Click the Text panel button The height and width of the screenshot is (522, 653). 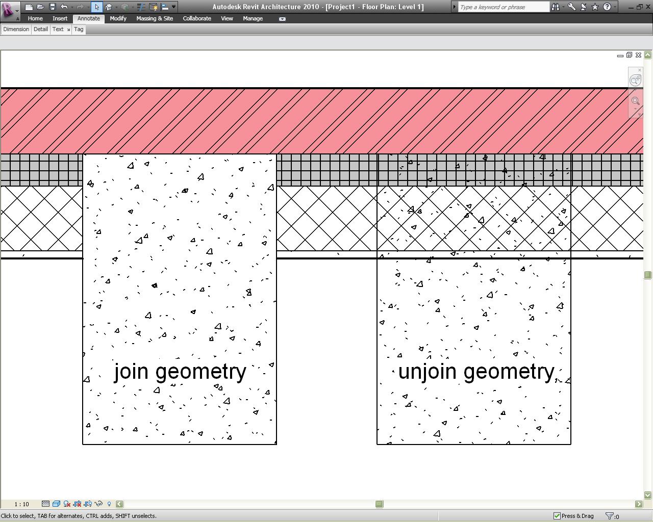(x=58, y=29)
